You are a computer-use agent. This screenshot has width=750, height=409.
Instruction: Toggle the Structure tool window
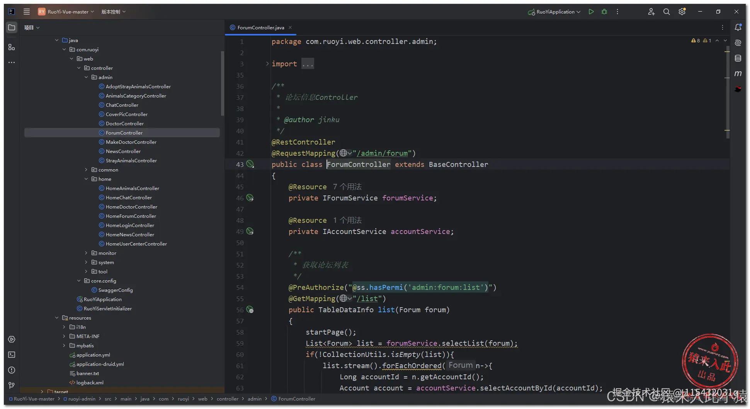coord(12,47)
